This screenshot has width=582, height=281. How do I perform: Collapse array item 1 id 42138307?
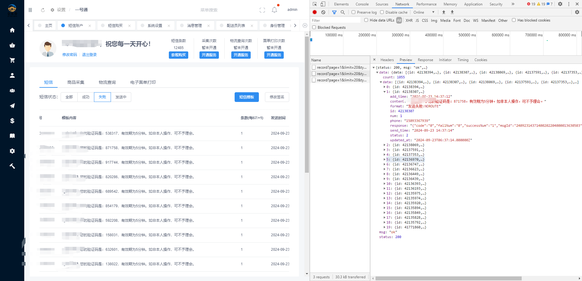click(385, 92)
